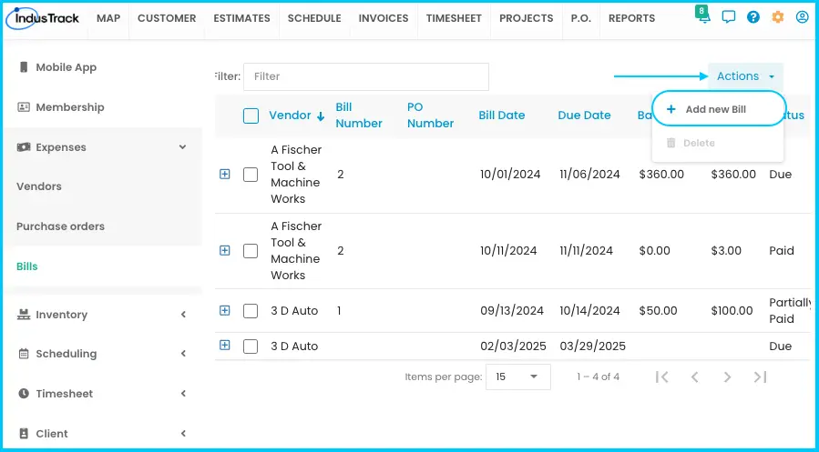Click into the Filter text field
Image resolution: width=819 pixels, height=452 pixels.
pyautogui.click(x=366, y=76)
